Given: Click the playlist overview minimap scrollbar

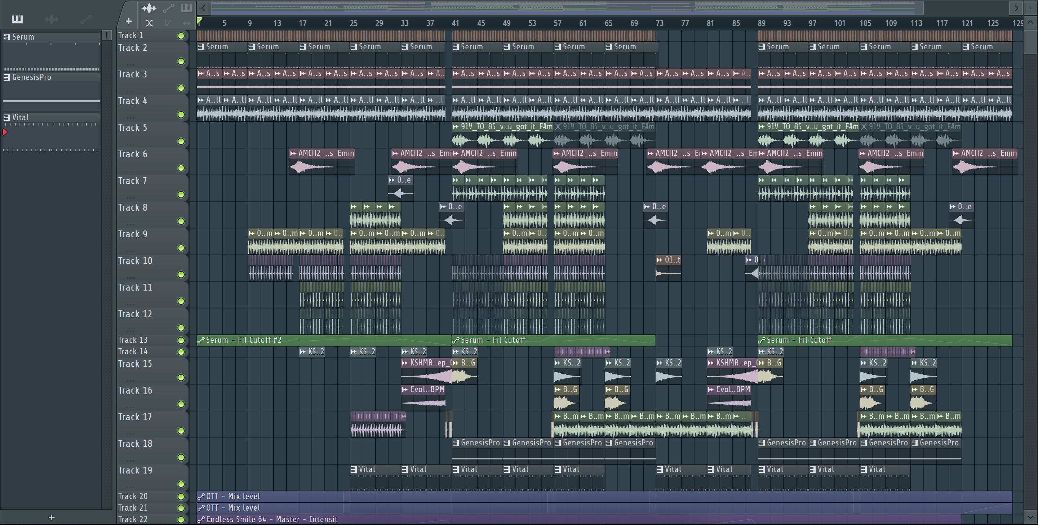Looking at the screenshot, I should tap(567, 8).
